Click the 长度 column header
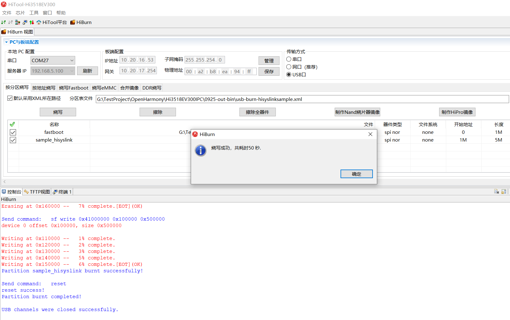Screen dimensions: 510x320 (x=499, y=124)
